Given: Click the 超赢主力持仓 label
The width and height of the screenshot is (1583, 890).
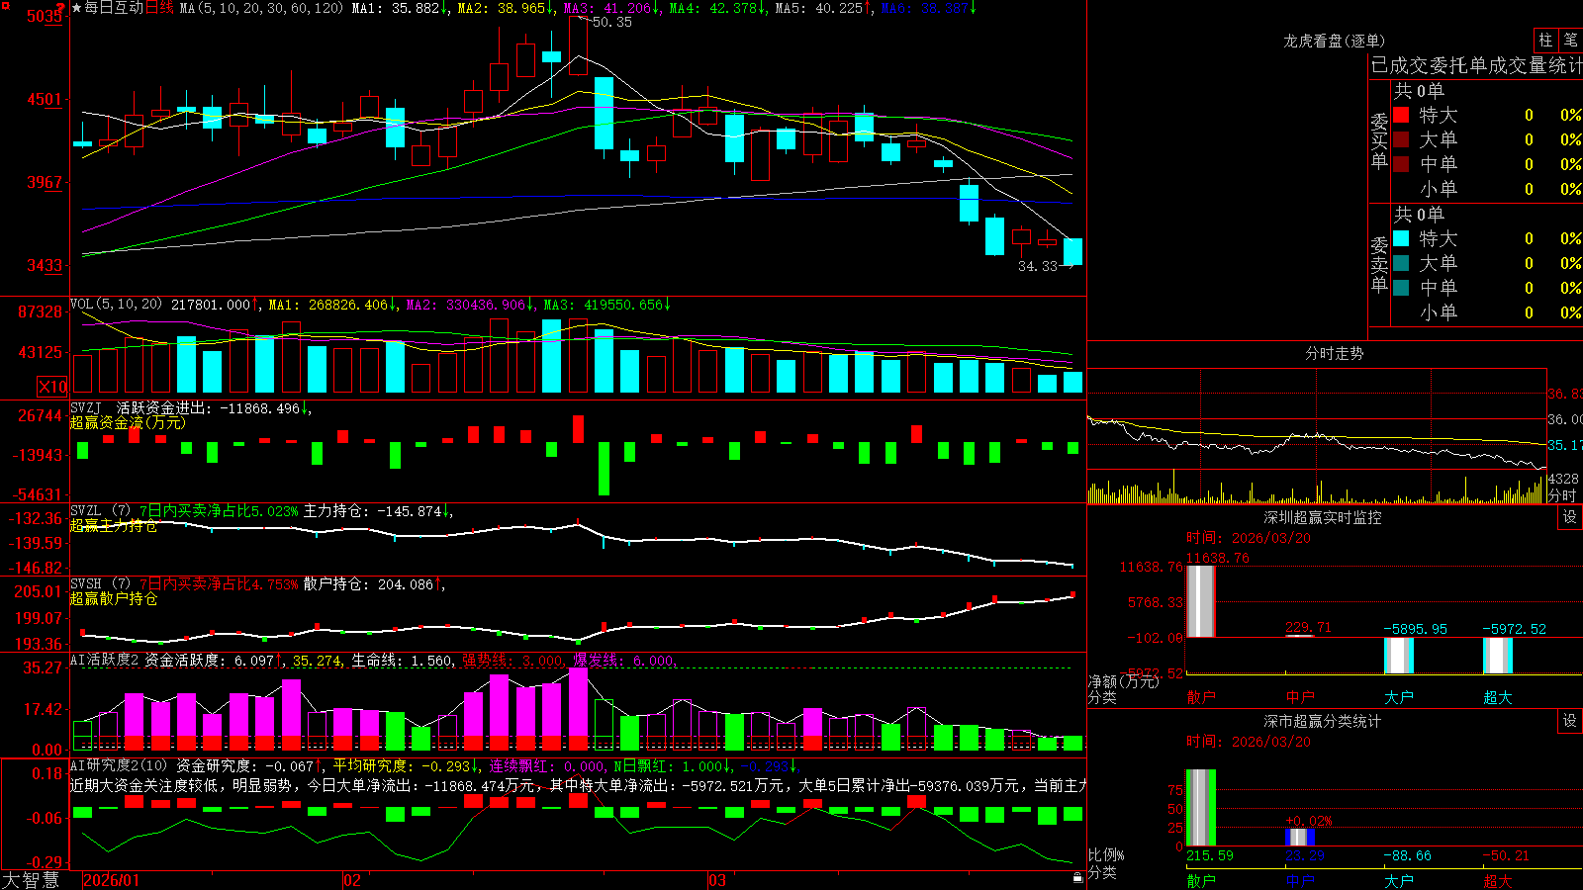Looking at the screenshot, I should (x=114, y=525).
